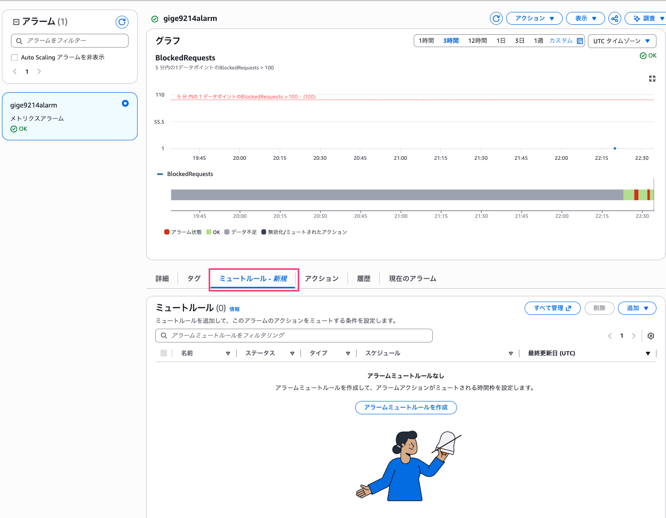Expand the BlockedRequests graph to fullscreen
666x518 pixels.
(652, 78)
